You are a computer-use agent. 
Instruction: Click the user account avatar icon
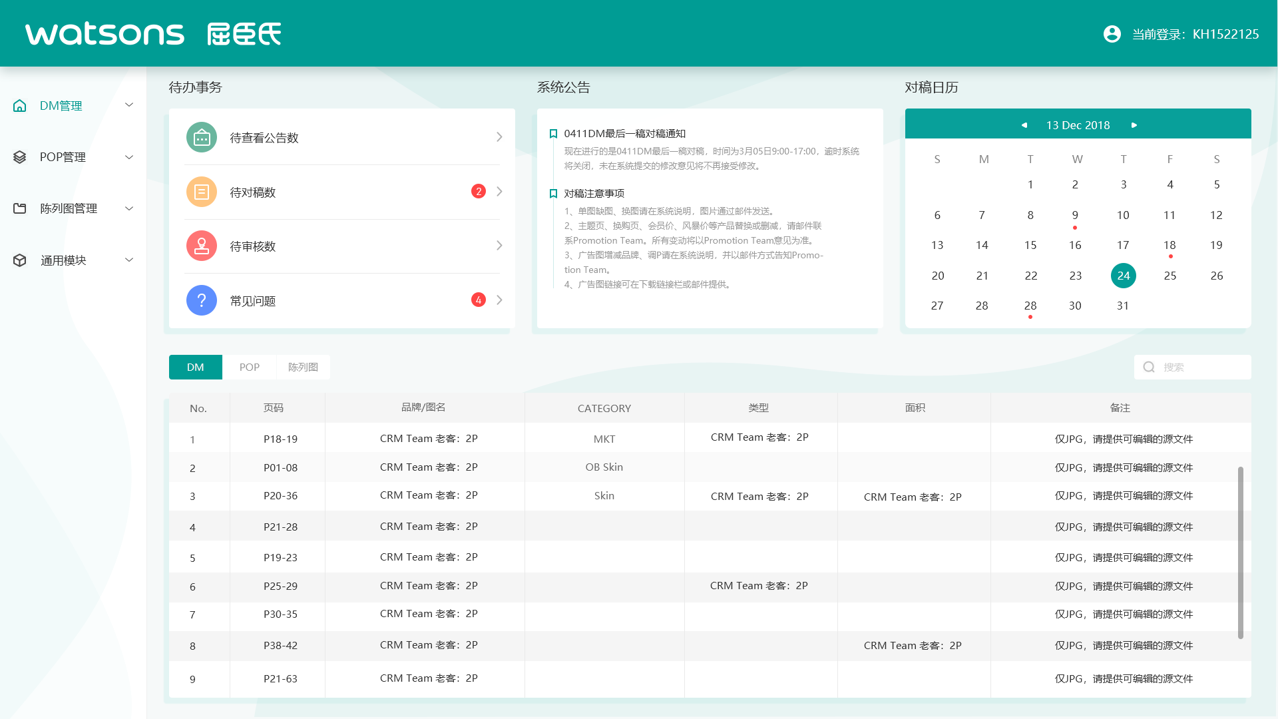pyautogui.click(x=1112, y=34)
